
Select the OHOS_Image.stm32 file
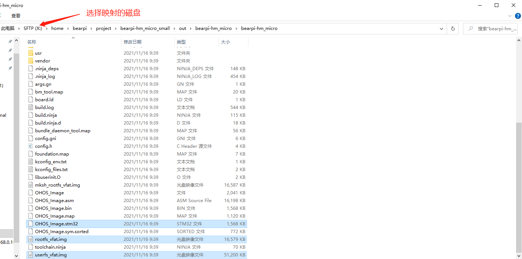(56, 224)
